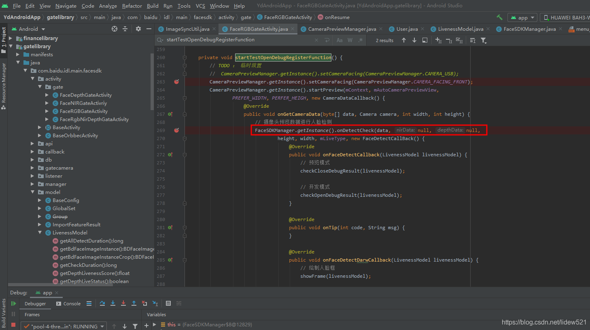Click the Pause Program debug icon

point(13,314)
